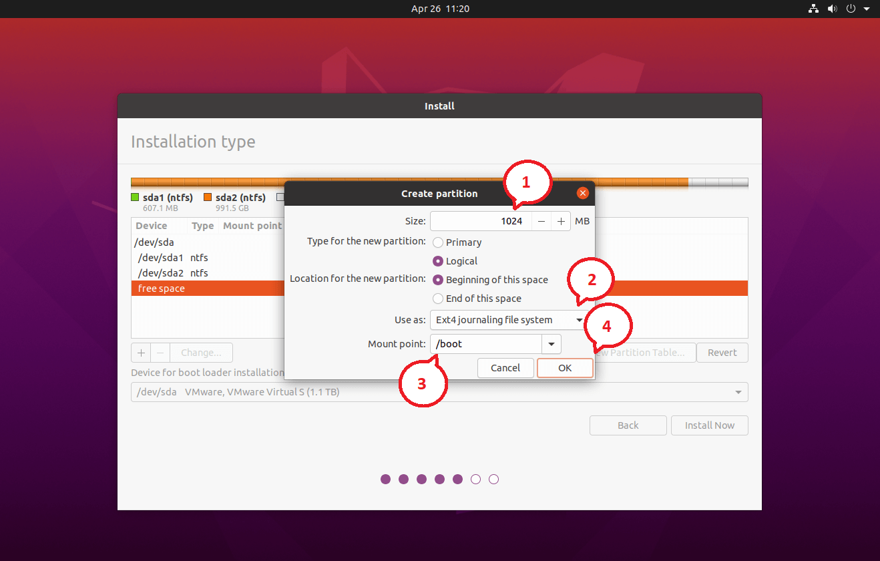This screenshot has width=880, height=561.
Task: Confirm partition creation with OK
Action: click(x=564, y=367)
